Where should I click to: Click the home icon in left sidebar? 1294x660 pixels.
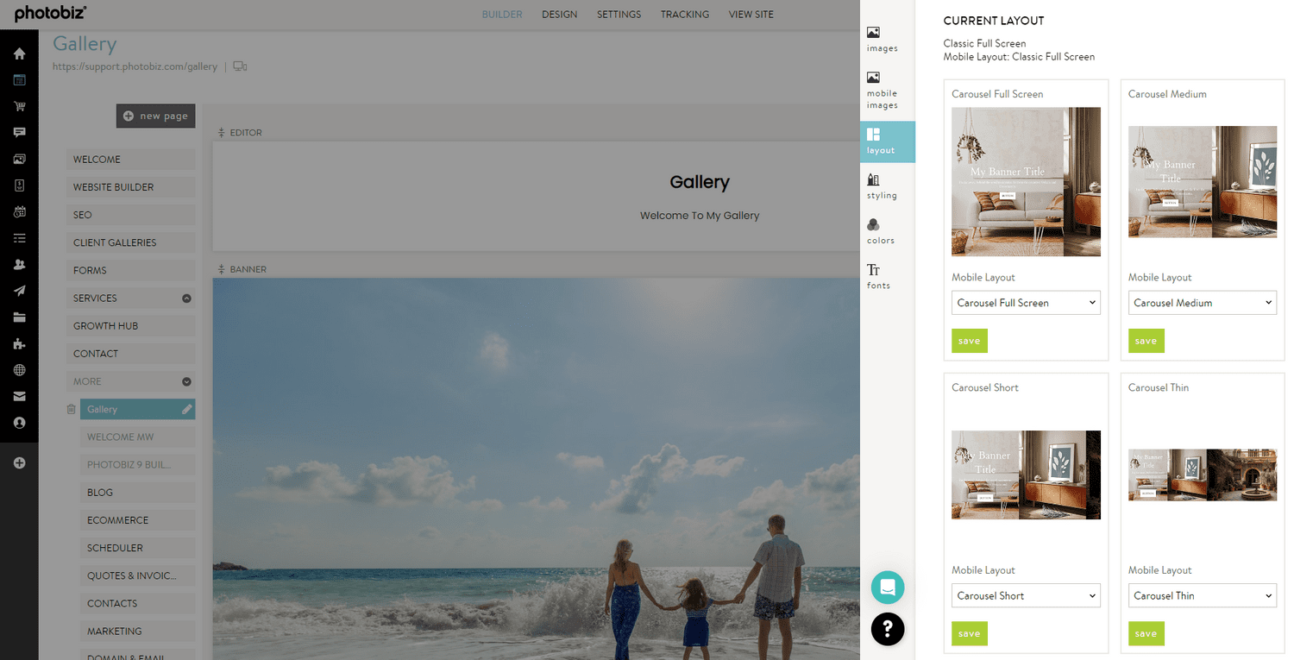[19, 53]
